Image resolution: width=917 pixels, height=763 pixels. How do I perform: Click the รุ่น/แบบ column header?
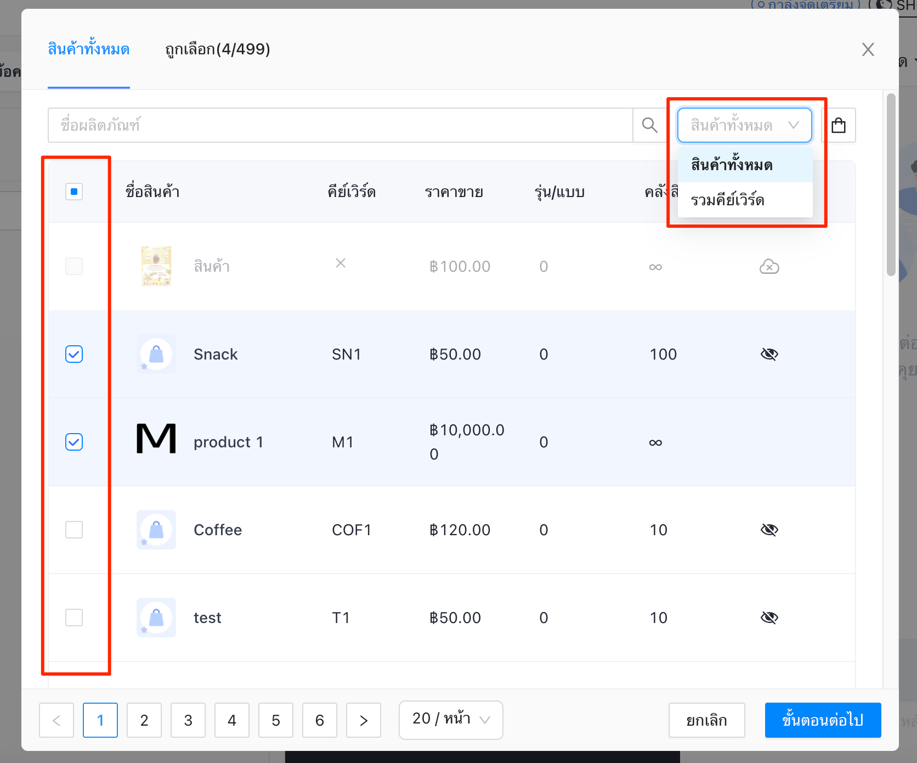click(559, 192)
